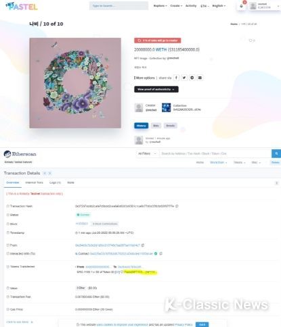Copy the From address with copy icon
This screenshot has width=281, height=327.
point(143,245)
